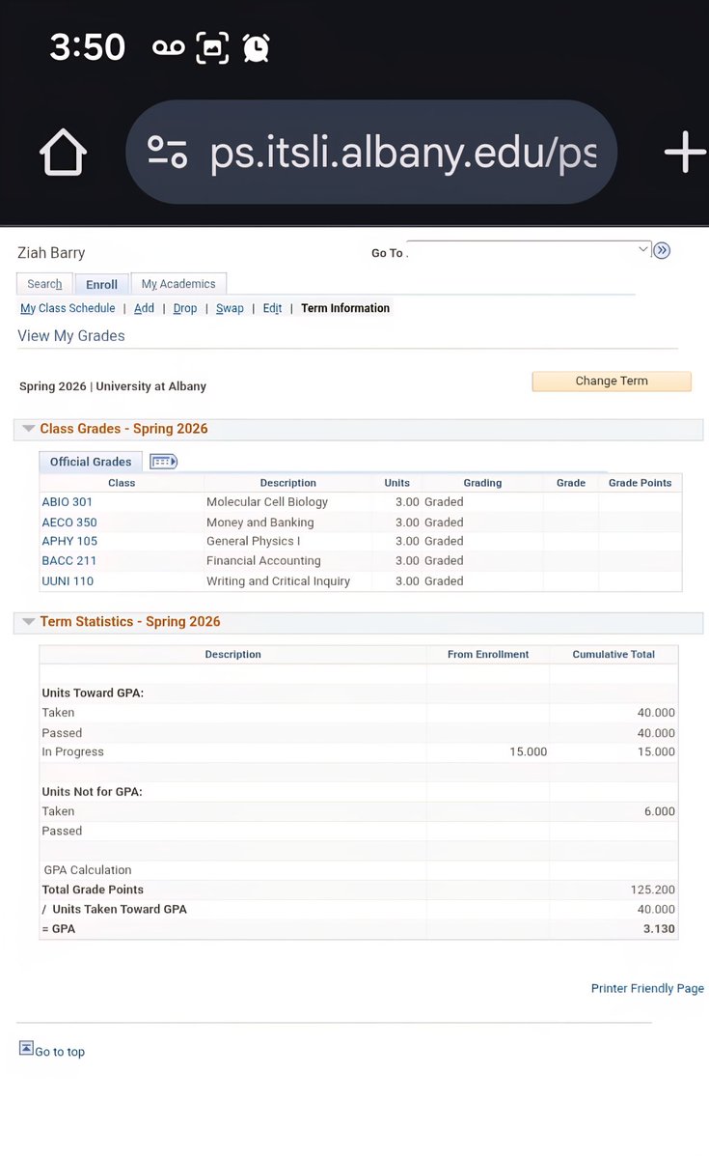Click Financial Accounting description
709x1159 pixels.
263,560
